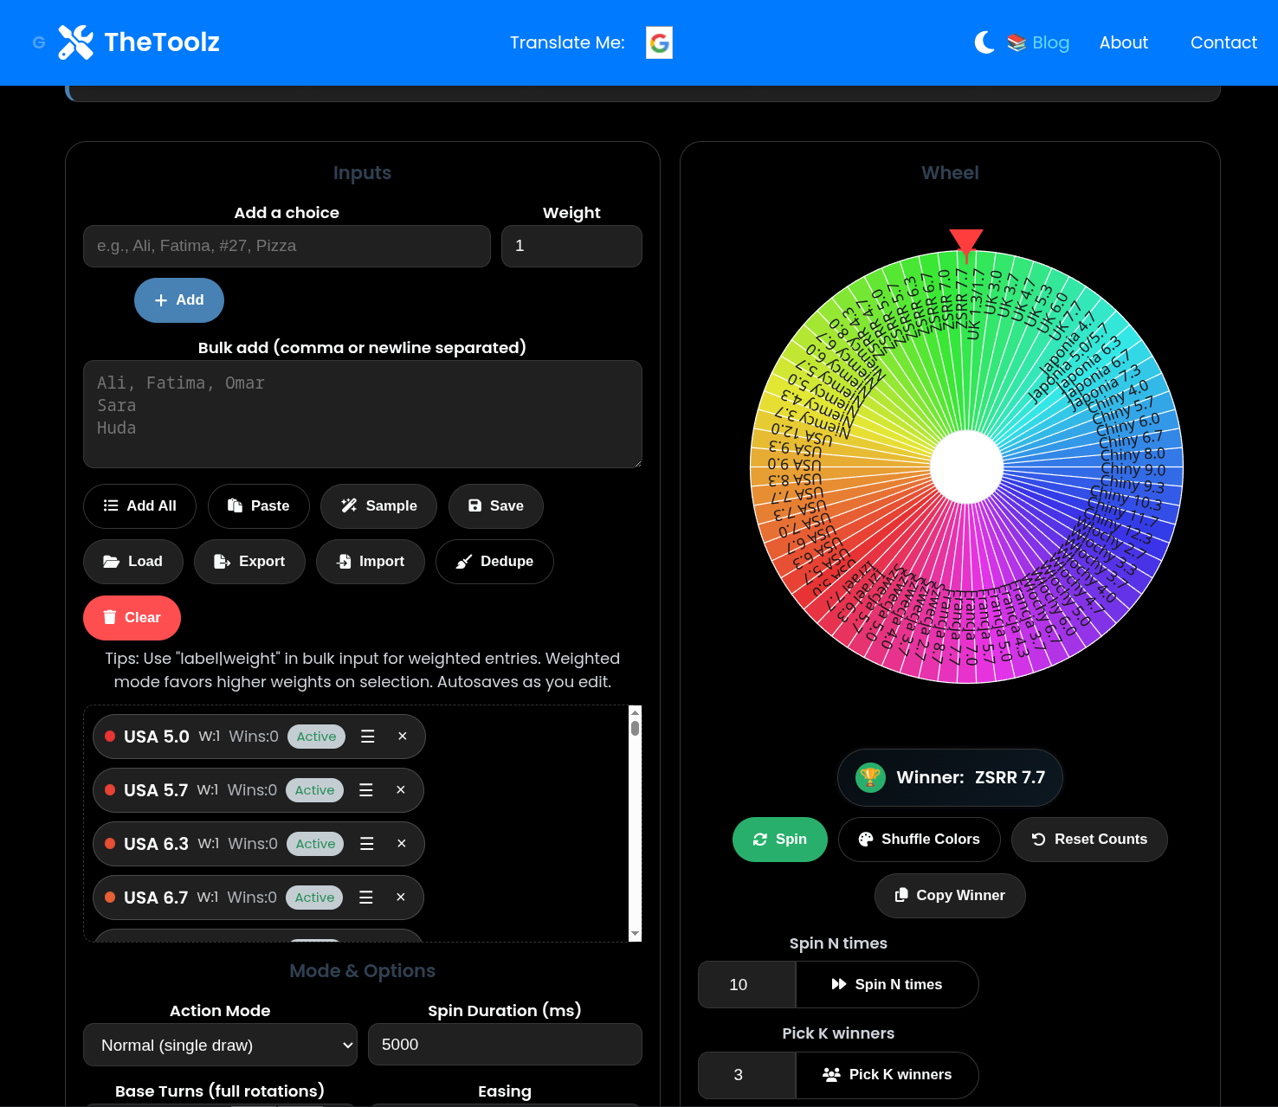Add the typed choice
Viewport: 1278px width, 1107px height.
(x=179, y=300)
